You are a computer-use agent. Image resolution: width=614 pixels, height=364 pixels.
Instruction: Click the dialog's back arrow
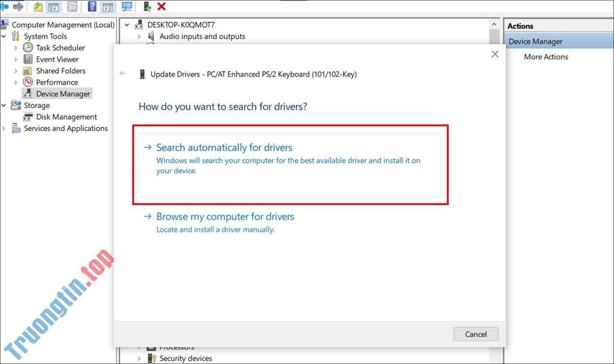click(x=123, y=74)
